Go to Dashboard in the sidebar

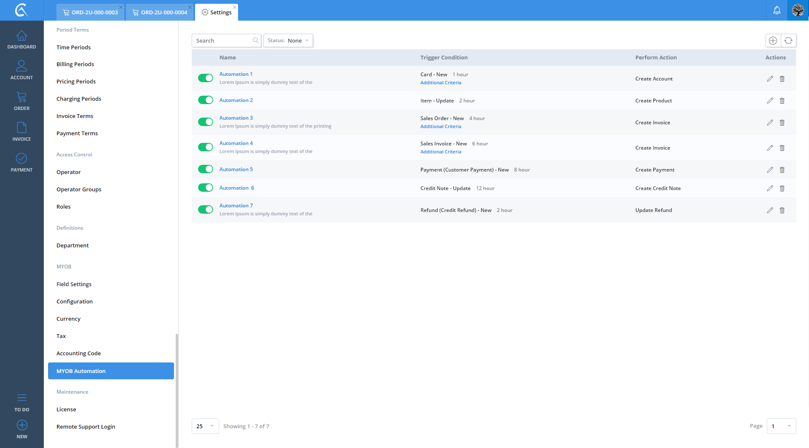click(21, 40)
